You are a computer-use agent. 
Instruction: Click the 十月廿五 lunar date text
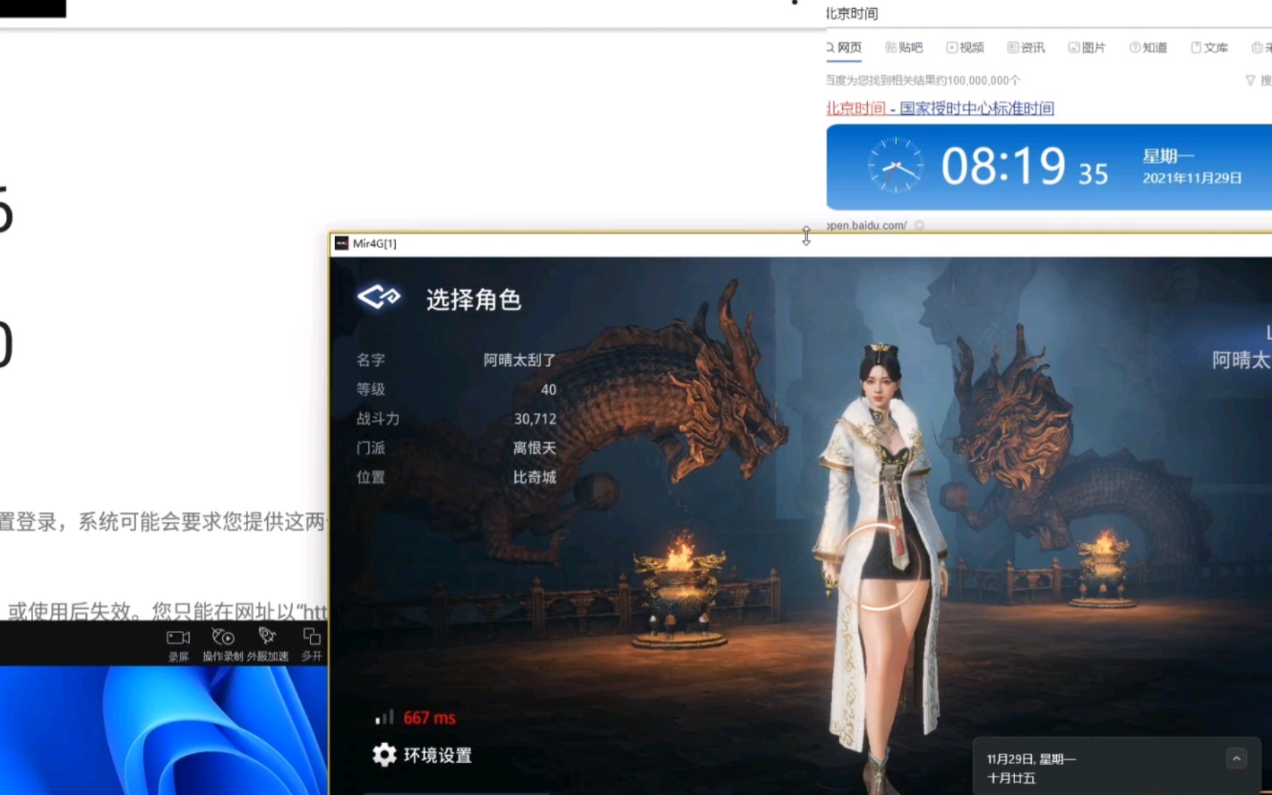(1011, 778)
